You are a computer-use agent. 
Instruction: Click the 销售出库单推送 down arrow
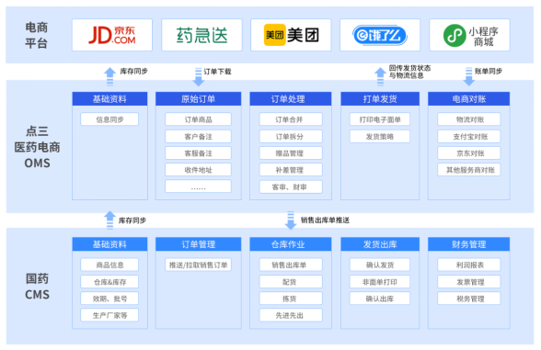pos(291,220)
